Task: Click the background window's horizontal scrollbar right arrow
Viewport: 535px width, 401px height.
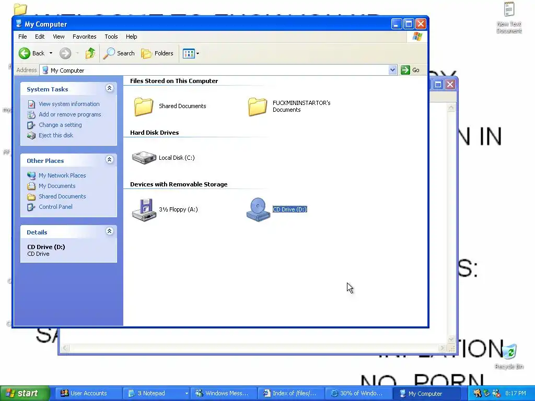Action: (x=442, y=348)
